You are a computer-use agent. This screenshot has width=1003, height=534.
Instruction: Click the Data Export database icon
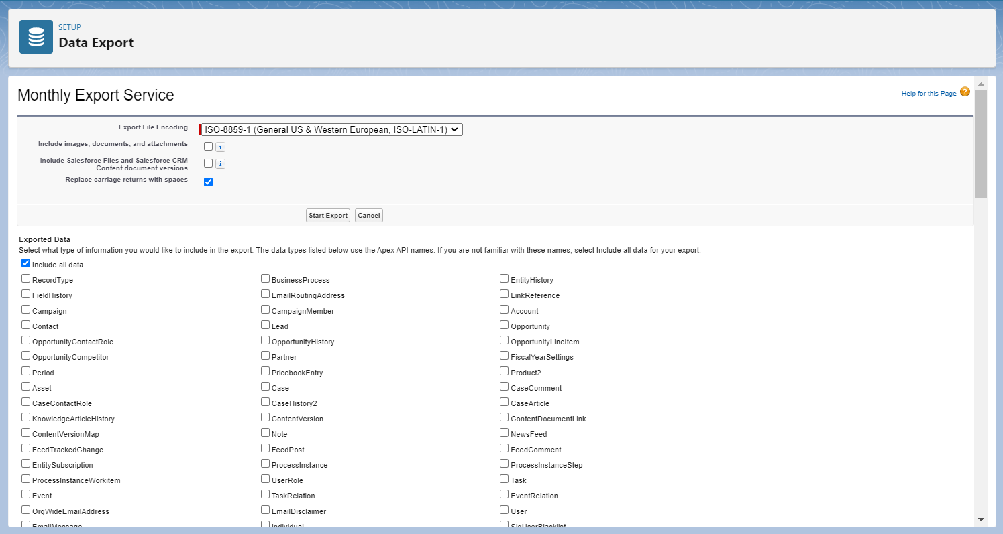pyautogui.click(x=36, y=37)
